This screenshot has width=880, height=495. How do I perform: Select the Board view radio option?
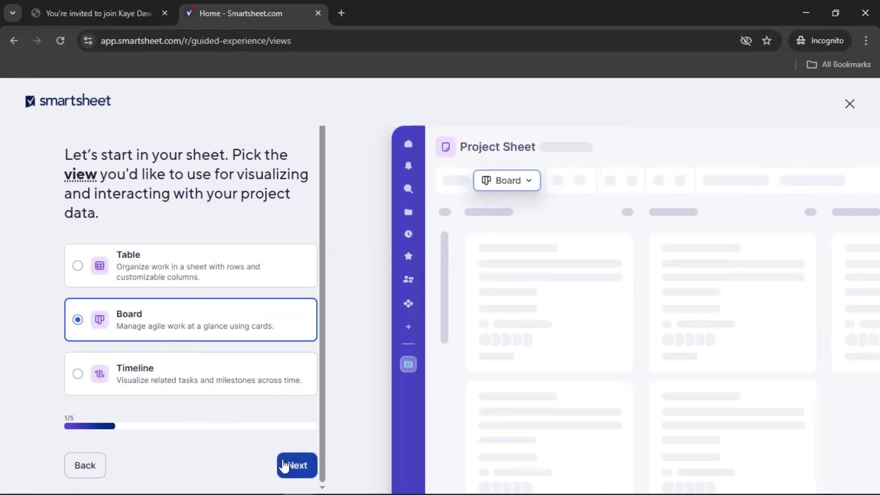(78, 320)
